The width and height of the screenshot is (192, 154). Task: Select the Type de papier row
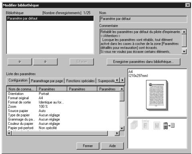(63, 115)
